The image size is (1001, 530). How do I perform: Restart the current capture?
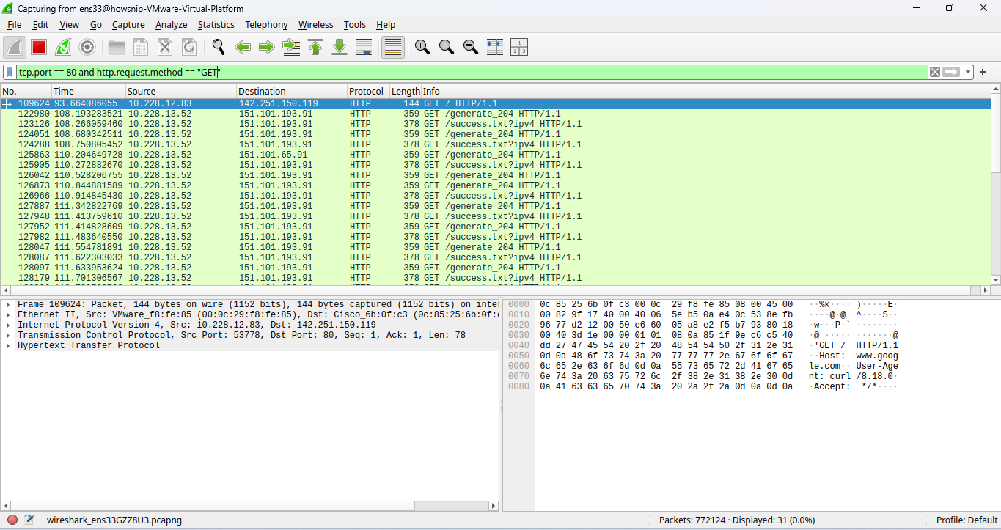click(63, 48)
